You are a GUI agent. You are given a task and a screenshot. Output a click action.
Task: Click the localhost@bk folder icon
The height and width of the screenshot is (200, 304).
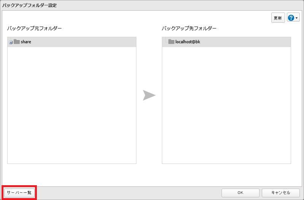171,42
